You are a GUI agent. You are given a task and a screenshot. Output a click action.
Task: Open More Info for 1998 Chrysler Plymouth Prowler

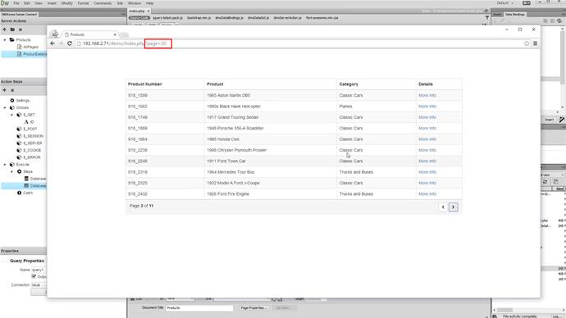pyautogui.click(x=427, y=150)
